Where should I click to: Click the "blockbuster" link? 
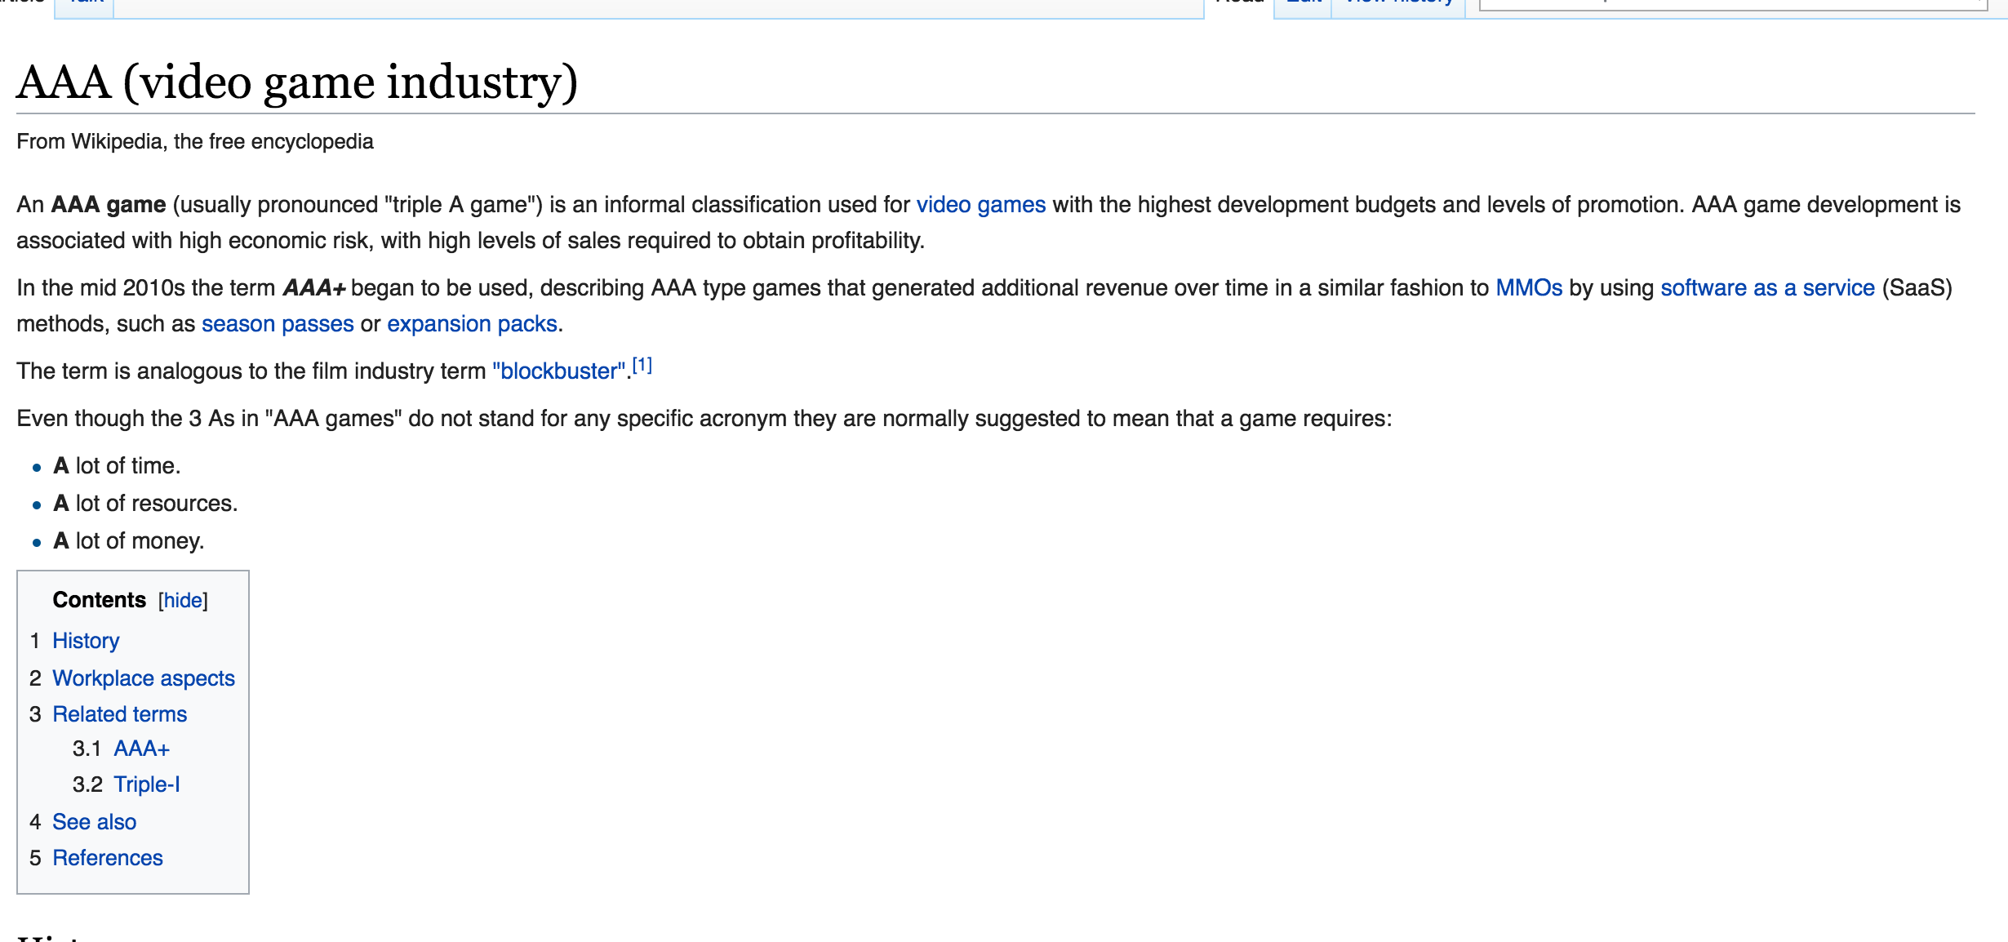point(558,371)
